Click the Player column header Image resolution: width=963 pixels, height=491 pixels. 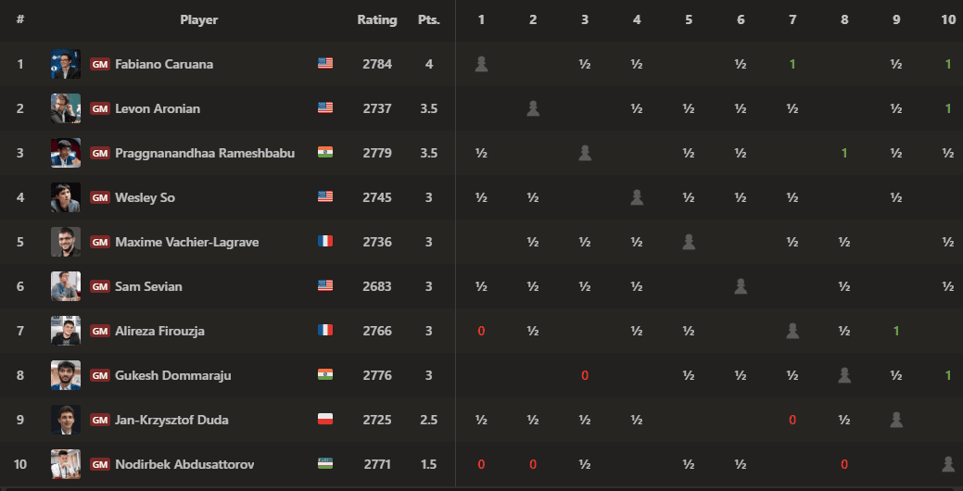click(x=198, y=19)
